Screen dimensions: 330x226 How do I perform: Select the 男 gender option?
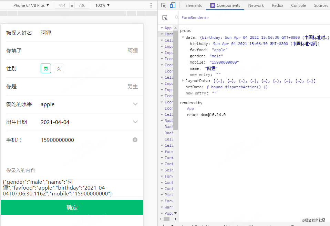pyautogui.click(x=46, y=69)
